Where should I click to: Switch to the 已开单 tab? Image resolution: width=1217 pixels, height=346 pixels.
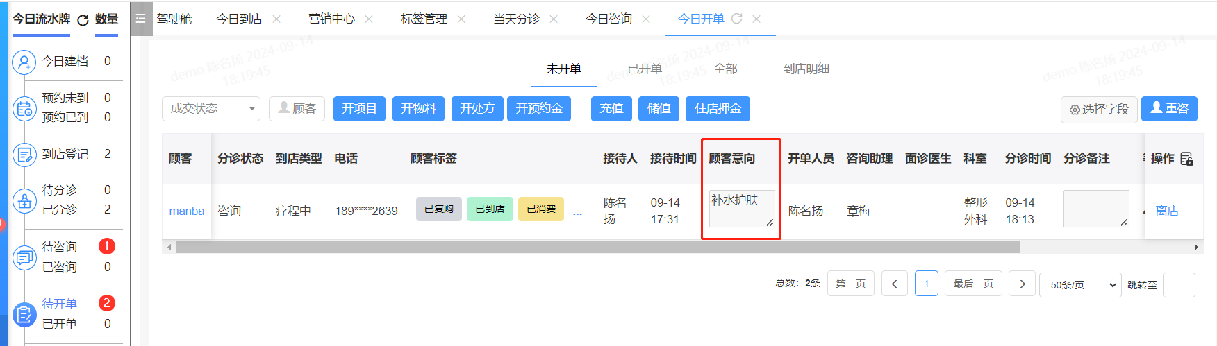click(644, 69)
